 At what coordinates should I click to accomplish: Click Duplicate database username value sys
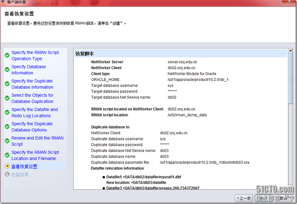pyautogui.click(x=163, y=139)
